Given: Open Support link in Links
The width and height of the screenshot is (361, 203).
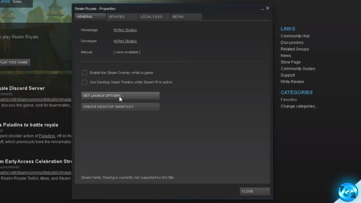Looking at the screenshot, I should pos(288,75).
